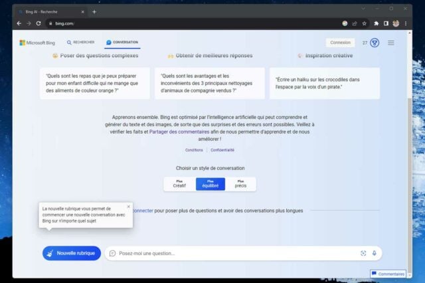Image resolution: width=425 pixels, height=283 pixels.
Task: Click the Obtenir de meilleures réponses heading
Action: (x=214, y=56)
